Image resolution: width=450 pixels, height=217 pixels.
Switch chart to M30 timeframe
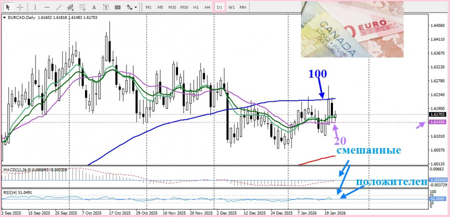click(x=184, y=7)
